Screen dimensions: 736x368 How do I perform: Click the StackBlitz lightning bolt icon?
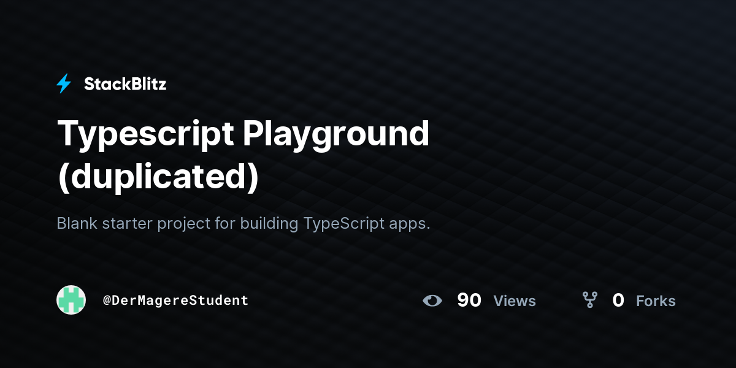coord(63,83)
